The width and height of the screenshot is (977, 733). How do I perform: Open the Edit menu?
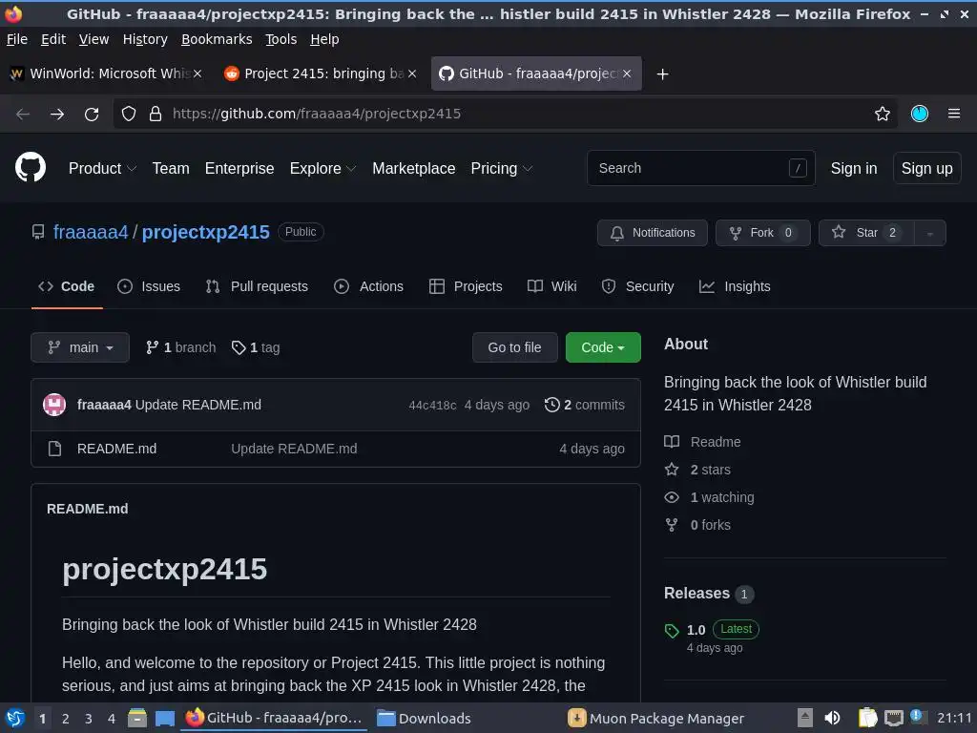coord(53,39)
